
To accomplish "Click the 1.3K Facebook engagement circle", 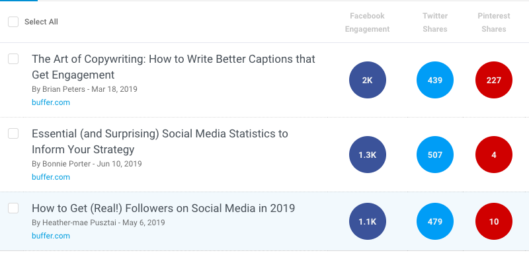I will (368, 155).
